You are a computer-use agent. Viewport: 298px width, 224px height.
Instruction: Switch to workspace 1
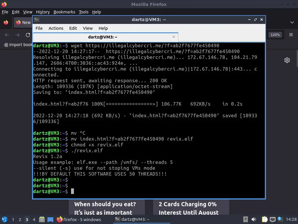coord(13,220)
